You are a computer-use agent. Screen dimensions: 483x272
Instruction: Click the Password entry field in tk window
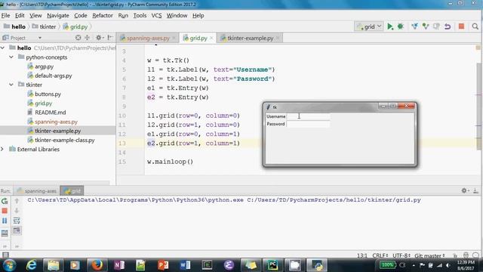[x=308, y=124]
